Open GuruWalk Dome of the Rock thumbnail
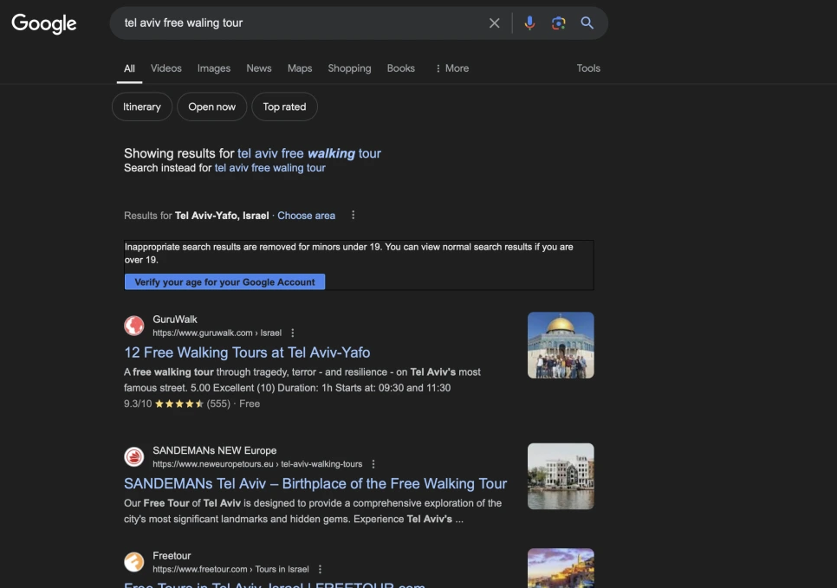Image resolution: width=837 pixels, height=588 pixels. click(x=561, y=346)
